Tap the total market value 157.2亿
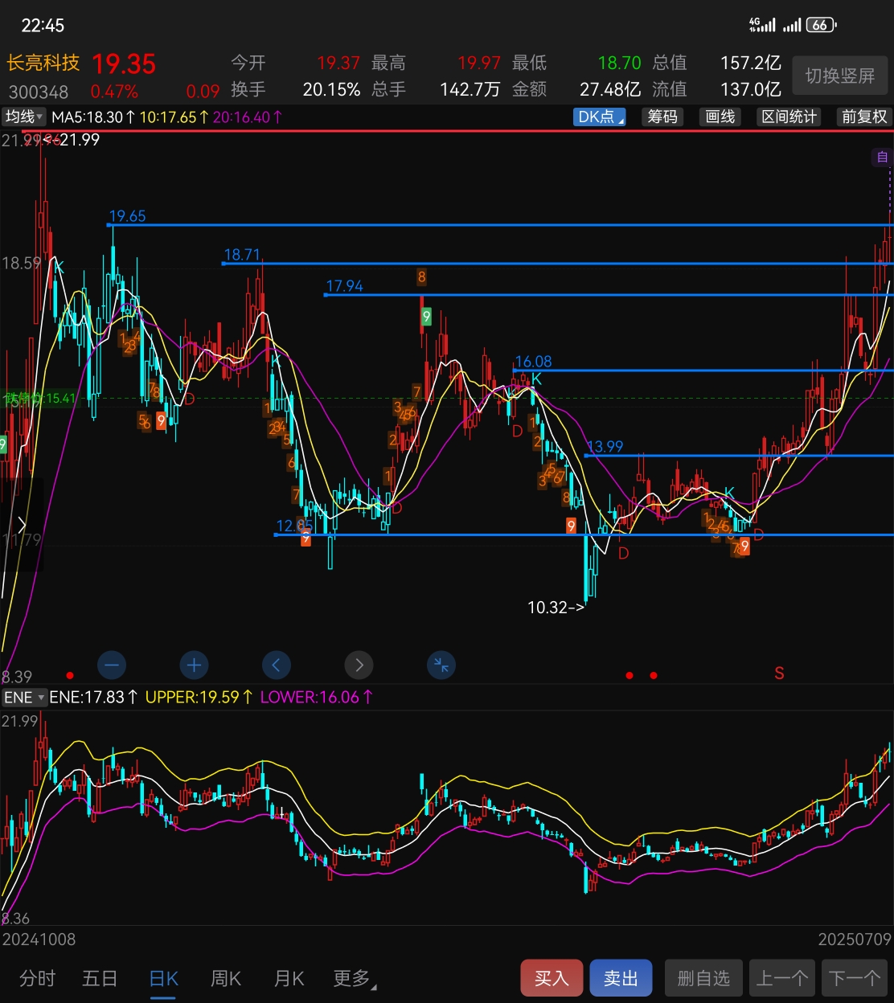894x1003 pixels. click(751, 63)
